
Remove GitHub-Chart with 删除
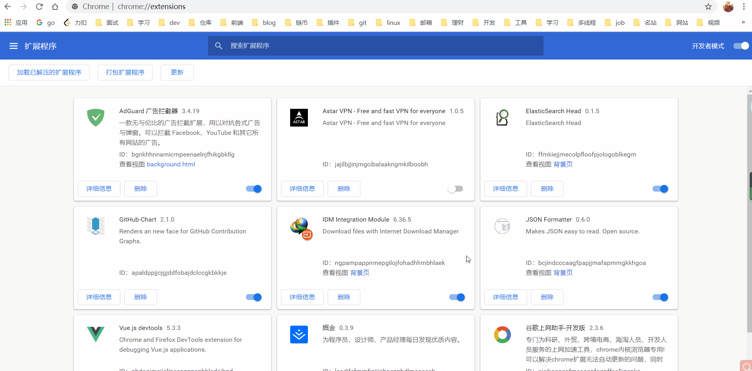[141, 297]
